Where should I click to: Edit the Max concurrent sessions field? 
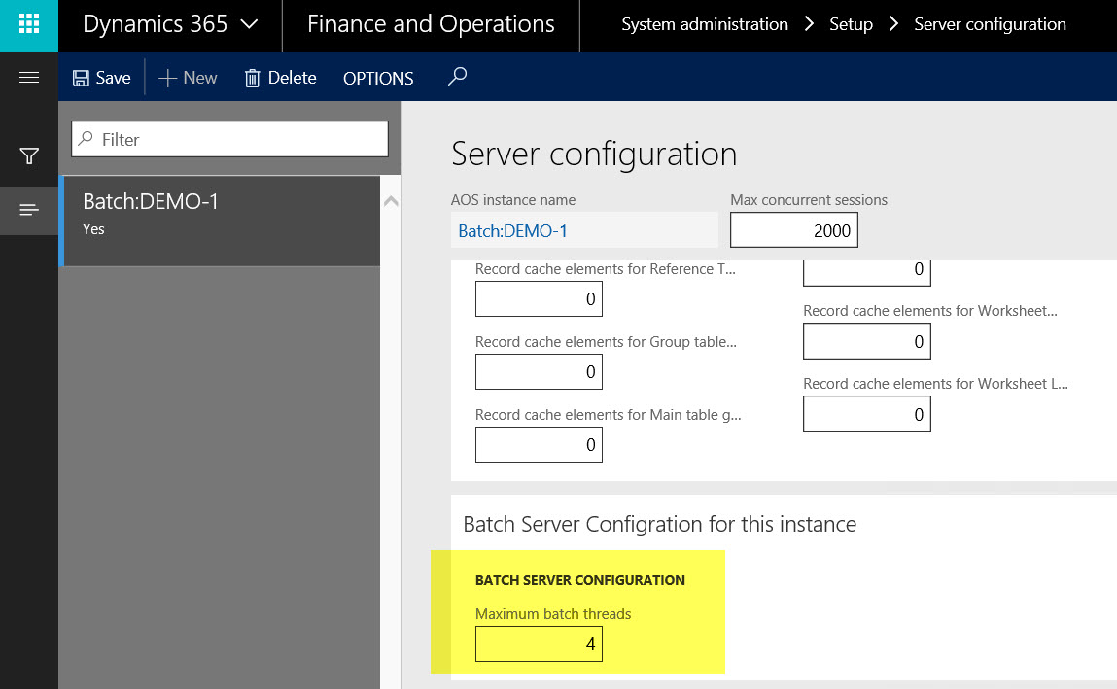[793, 230]
